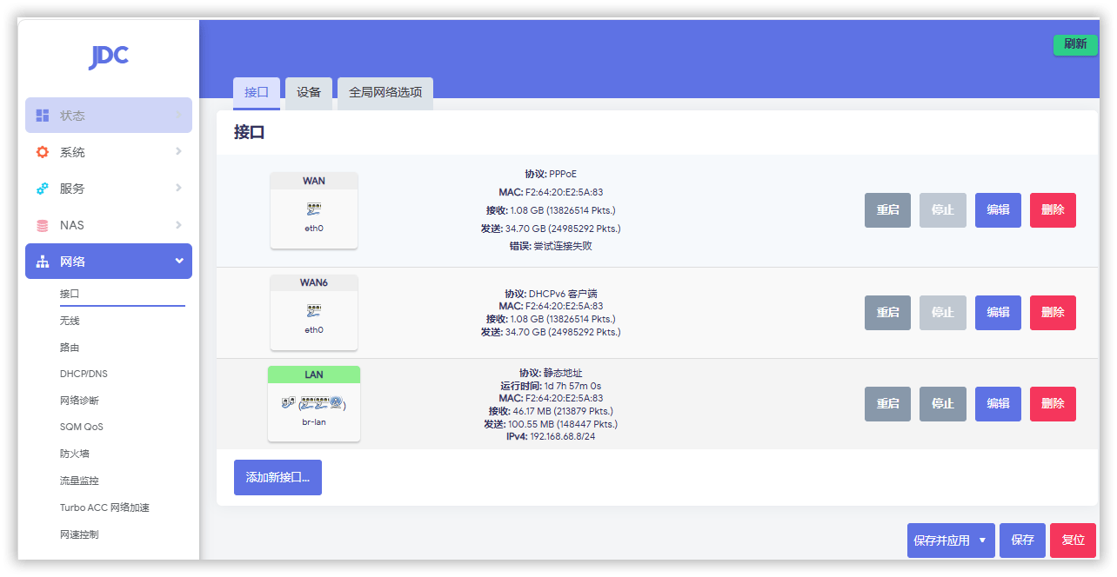Click the WAN interface name header

(314, 181)
